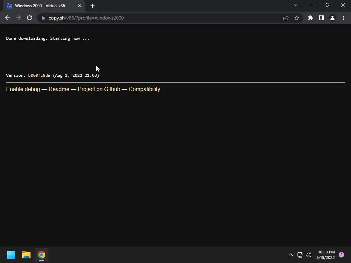Click the browser forward arrow
Screen dimensions: 351x263
[x=19, y=18]
